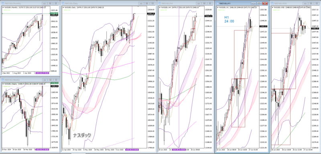Close the NAS100.r,M30 chart window
Screen dimensions: 321x154
pos(317,4)
